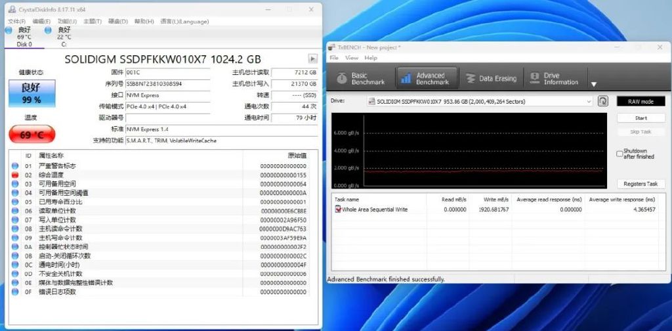The width and height of the screenshot is (672, 331).
Task: Select the Disk 0 status icon at 69 °C
Action: 9,30
